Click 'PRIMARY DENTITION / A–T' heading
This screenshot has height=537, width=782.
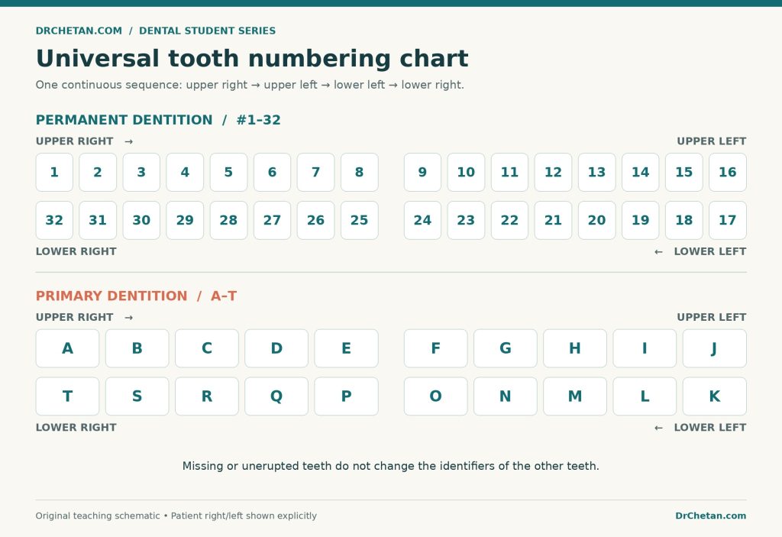point(136,296)
